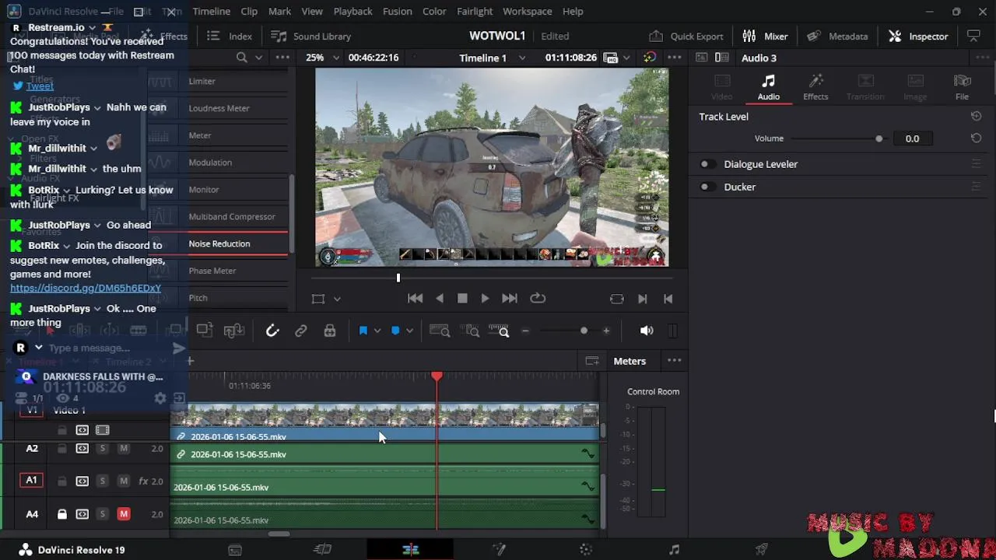Play the timeline forward
This screenshot has width=996, height=560.
485,298
